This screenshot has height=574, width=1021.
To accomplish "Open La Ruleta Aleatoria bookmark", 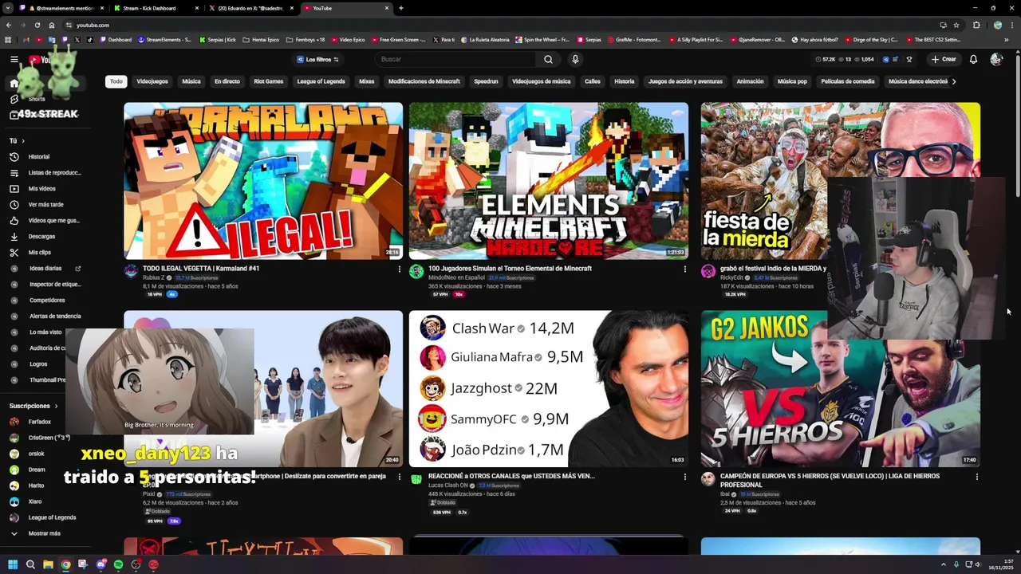I will click(x=483, y=39).
